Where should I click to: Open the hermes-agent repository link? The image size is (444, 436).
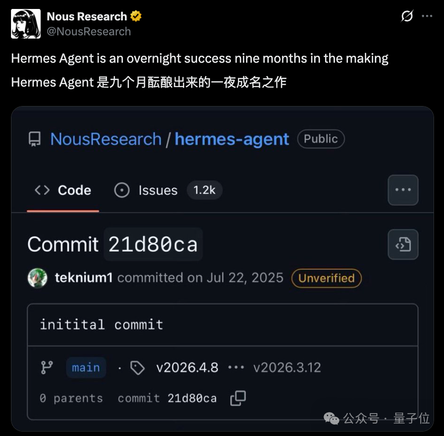click(x=231, y=139)
